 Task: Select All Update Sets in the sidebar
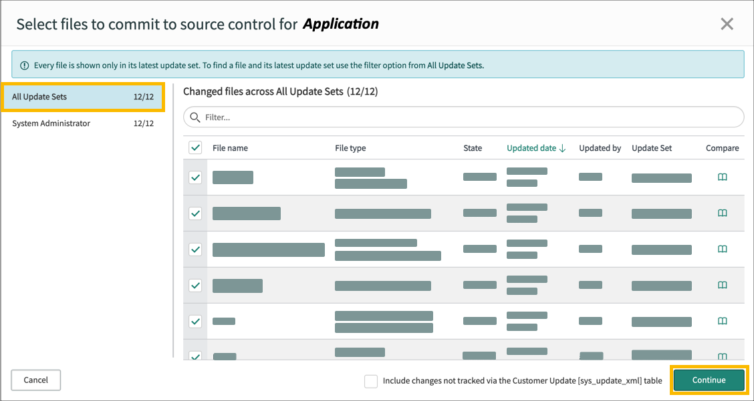tap(83, 97)
